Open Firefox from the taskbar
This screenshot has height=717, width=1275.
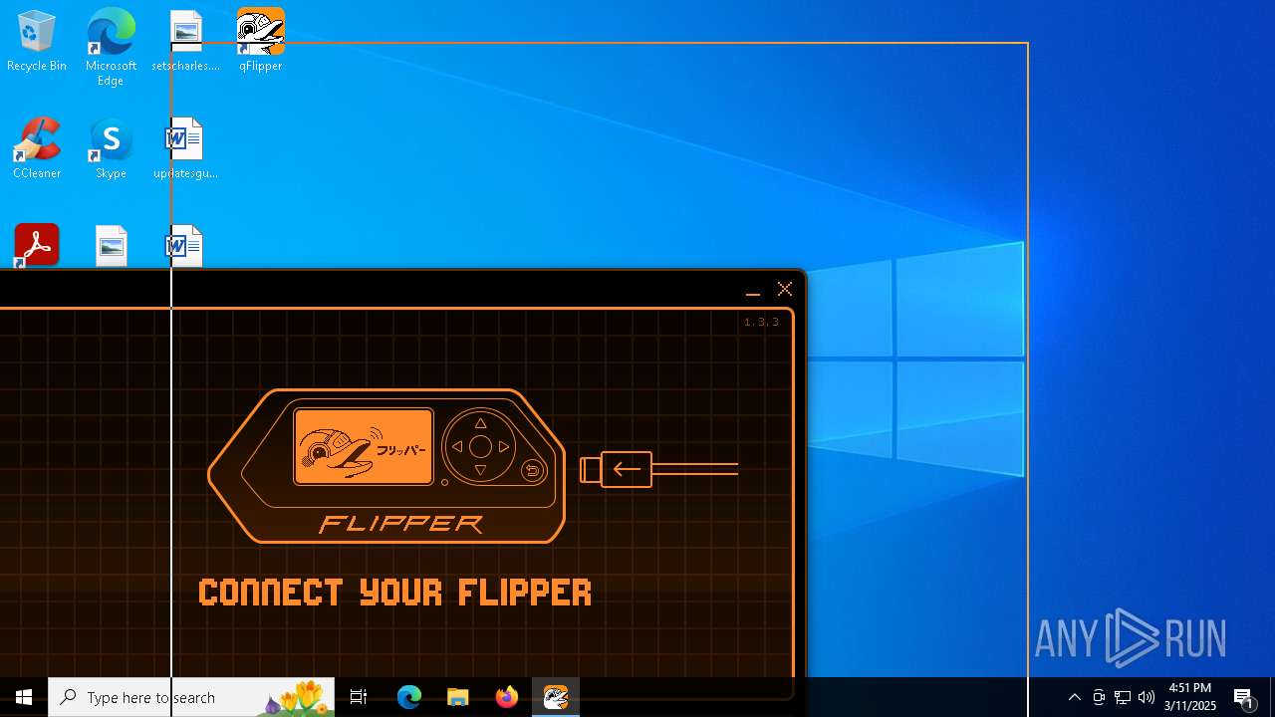point(507,697)
